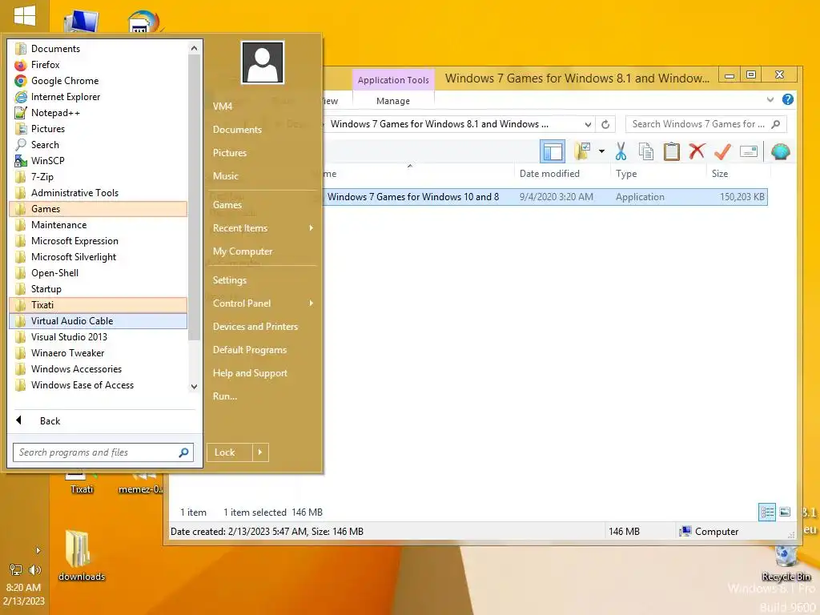Click the Lock button
Viewport: 820px width, 615px height.
230,452
